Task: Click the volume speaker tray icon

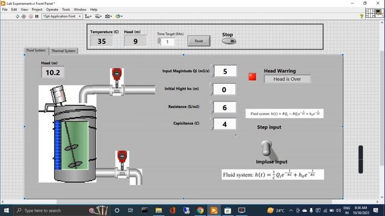Action: point(338,211)
